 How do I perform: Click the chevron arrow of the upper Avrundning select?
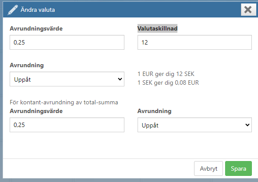point(120,79)
